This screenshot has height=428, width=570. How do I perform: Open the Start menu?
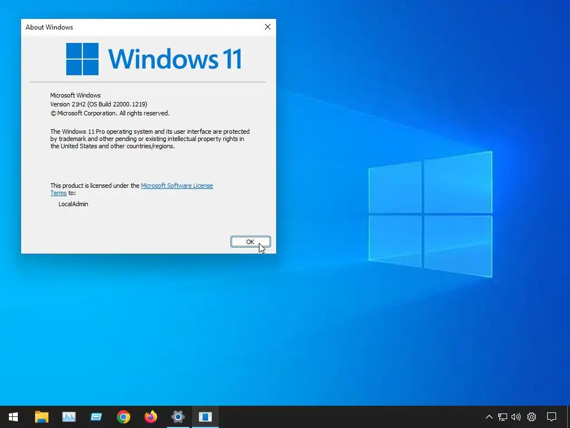[13, 417]
